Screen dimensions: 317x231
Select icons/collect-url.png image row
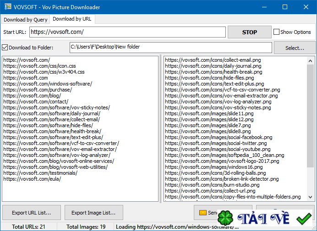point(210,191)
